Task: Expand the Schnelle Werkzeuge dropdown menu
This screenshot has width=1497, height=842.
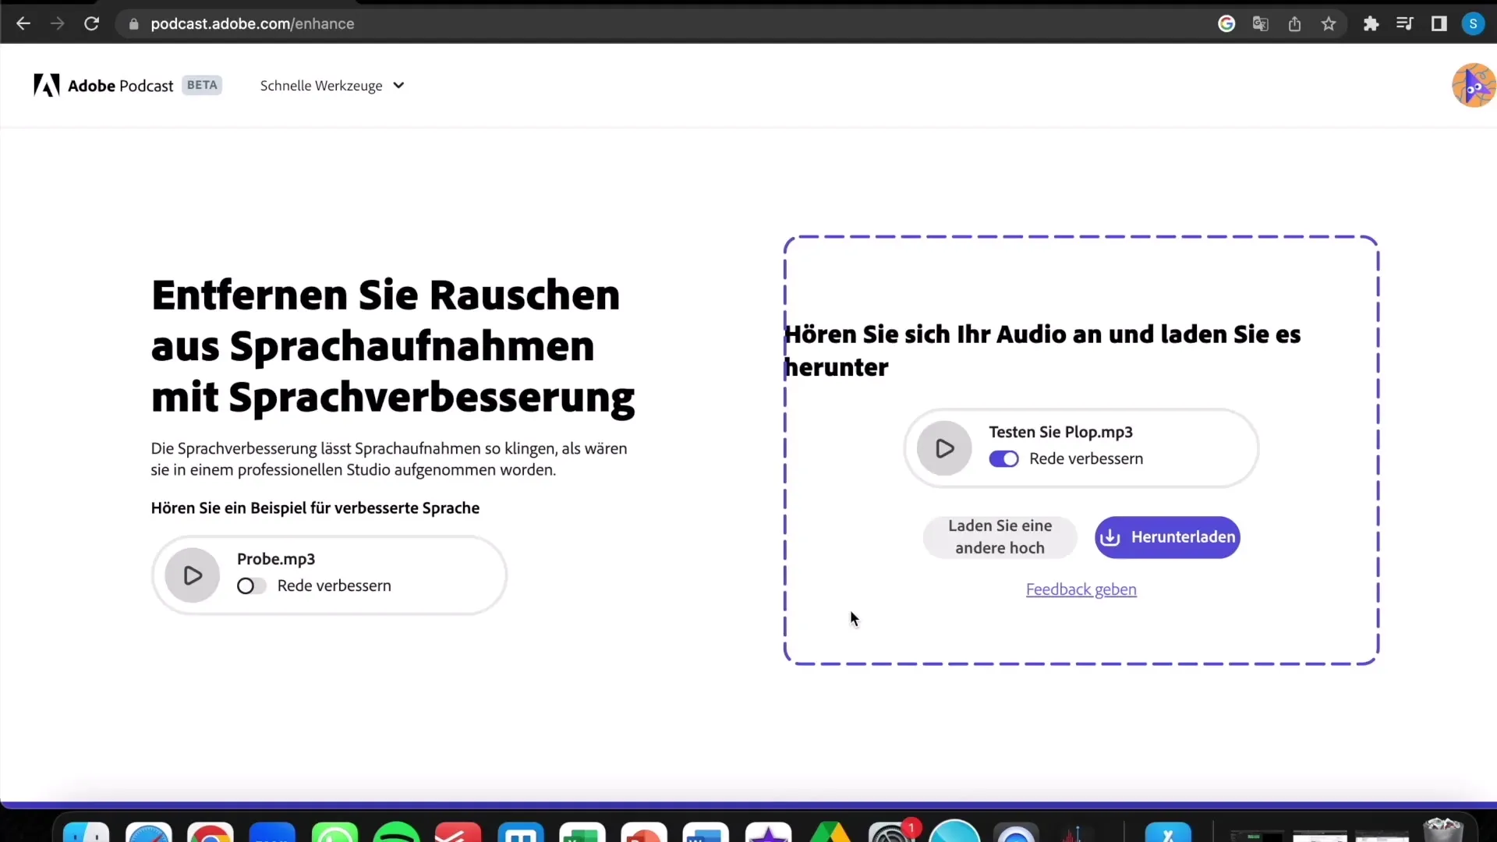Action: click(x=332, y=85)
